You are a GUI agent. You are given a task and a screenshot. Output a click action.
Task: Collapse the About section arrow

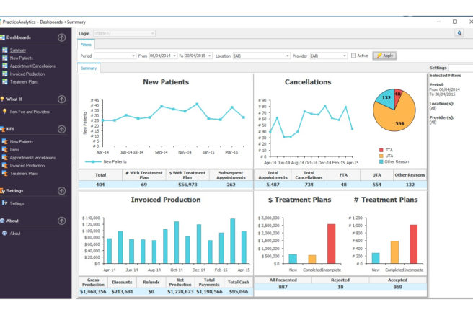(x=61, y=221)
